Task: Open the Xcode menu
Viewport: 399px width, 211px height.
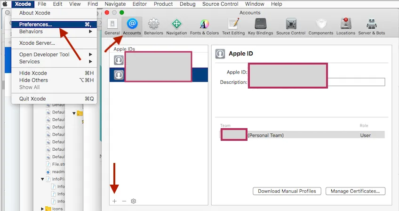Action: click(23, 4)
